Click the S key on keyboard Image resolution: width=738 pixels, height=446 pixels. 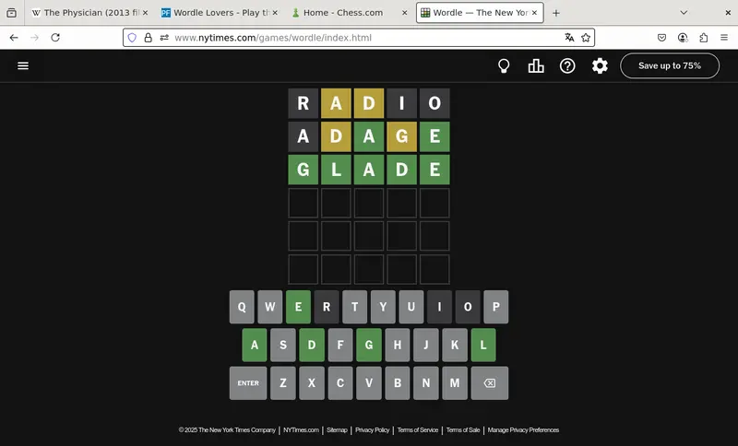(x=283, y=345)
